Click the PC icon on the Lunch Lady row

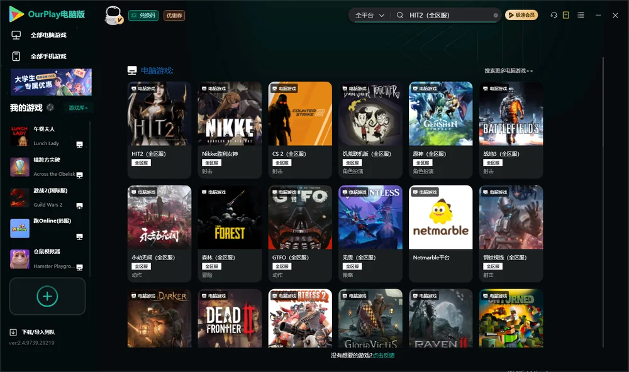click(x=79, y=145)
